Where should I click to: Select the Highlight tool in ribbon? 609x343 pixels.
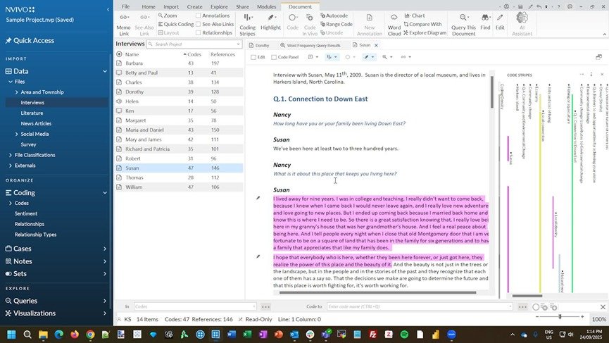click(270, 22)
